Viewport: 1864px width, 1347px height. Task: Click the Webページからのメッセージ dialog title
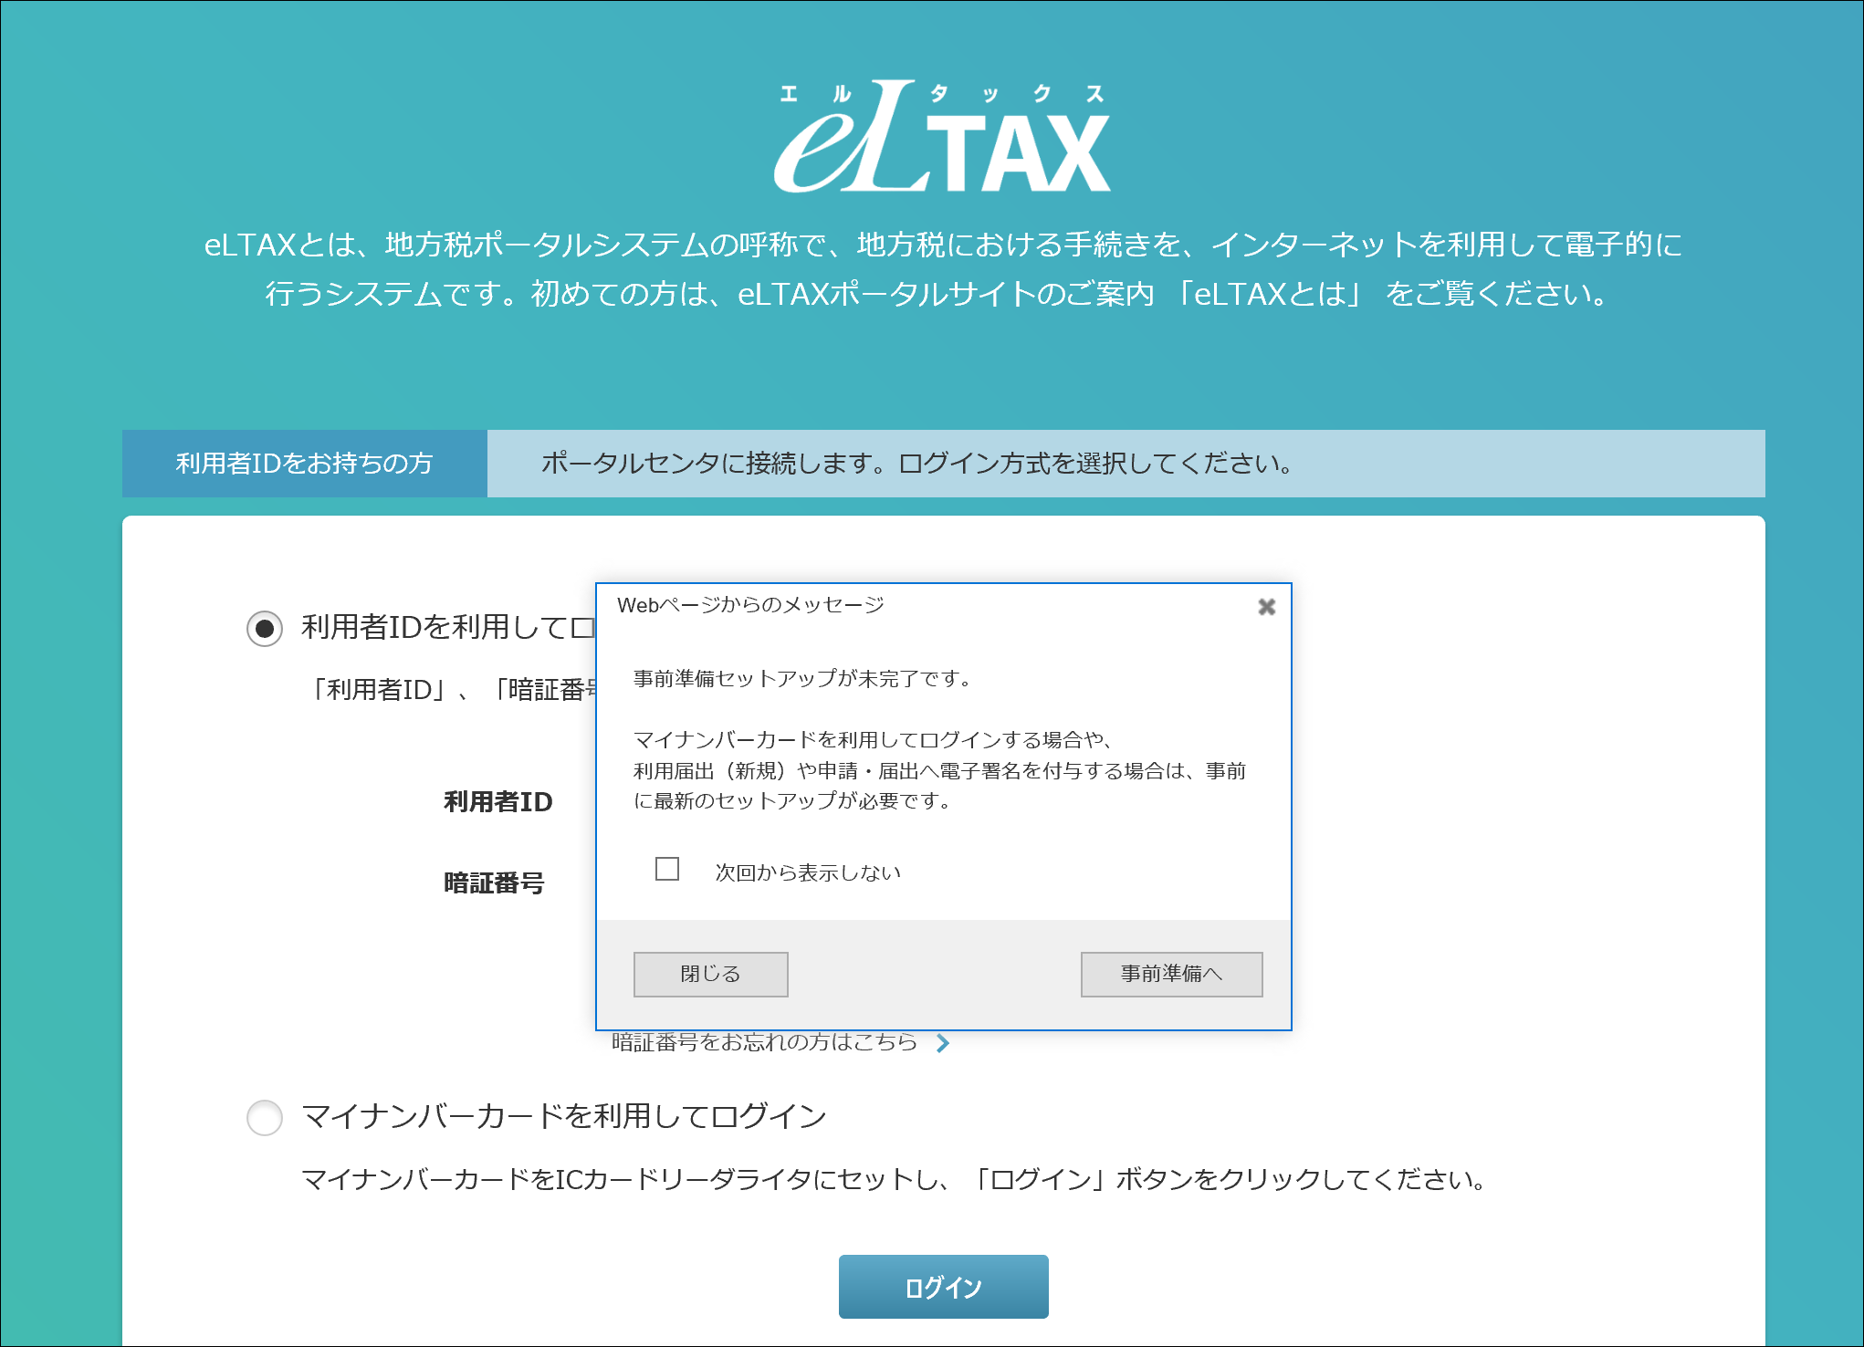click(x=750, y=605)
